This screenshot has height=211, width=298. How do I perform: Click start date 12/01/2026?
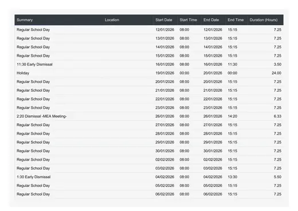[164, 30]
